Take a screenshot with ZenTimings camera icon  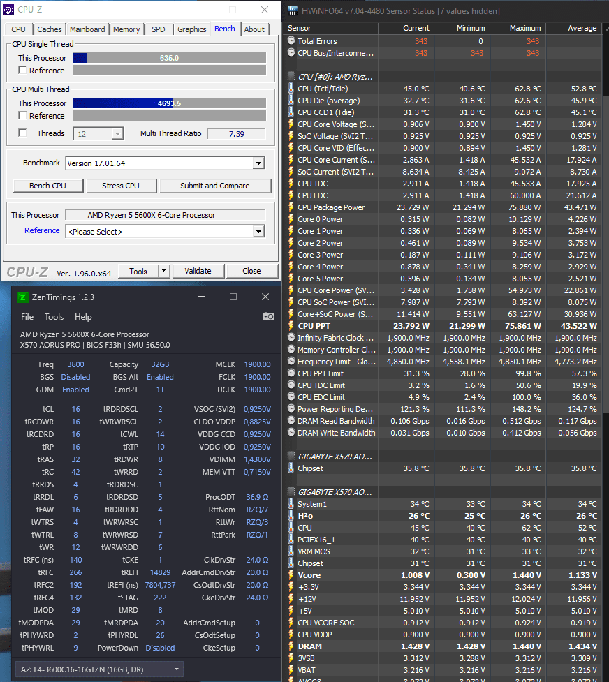pyautogui.click(x=269, y=316)
